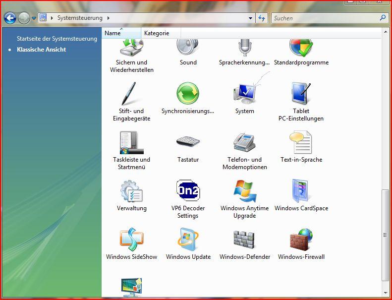Open the Verwaltung gear icon
The image size is (392, 300).
pyautogui.click(x=131, y=191)
